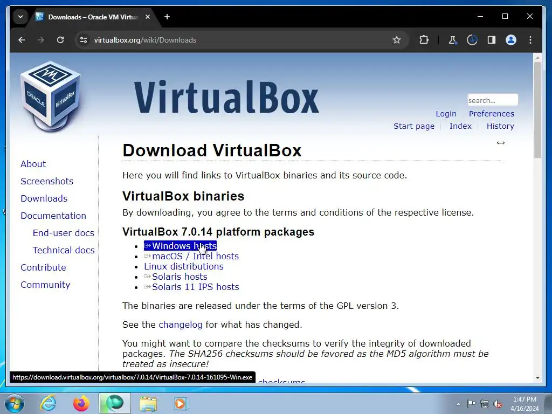Download Solaris 11 IPS hosts package
552x414 pixels.
pyautogui.click(x=191, y=287)
